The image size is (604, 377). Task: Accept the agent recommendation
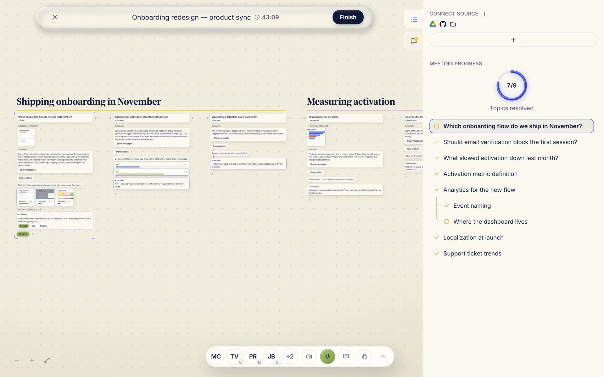coord(24,226)
